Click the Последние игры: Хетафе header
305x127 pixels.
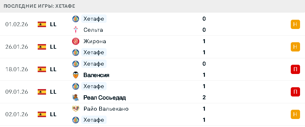click(39, 6)
